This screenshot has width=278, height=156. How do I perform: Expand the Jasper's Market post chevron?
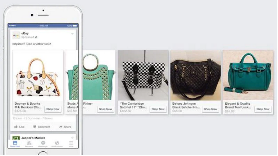click(x=72, y=138)
